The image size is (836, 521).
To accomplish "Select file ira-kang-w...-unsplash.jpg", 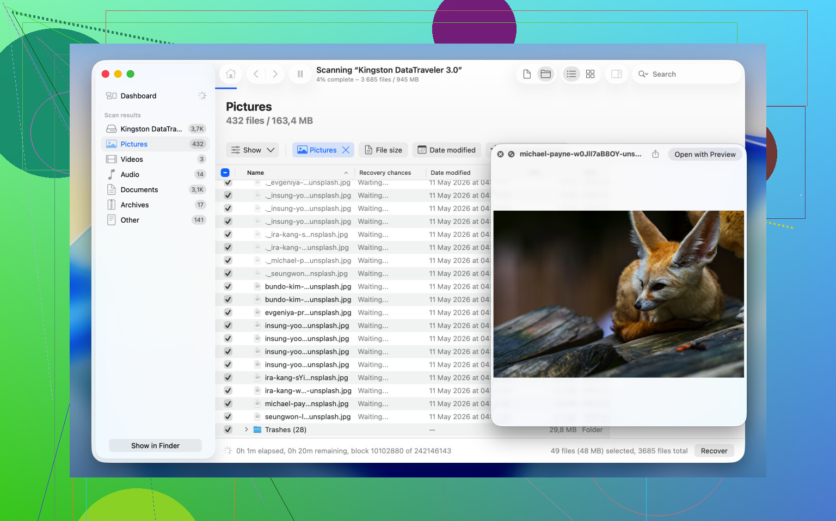I will [308, 390].
